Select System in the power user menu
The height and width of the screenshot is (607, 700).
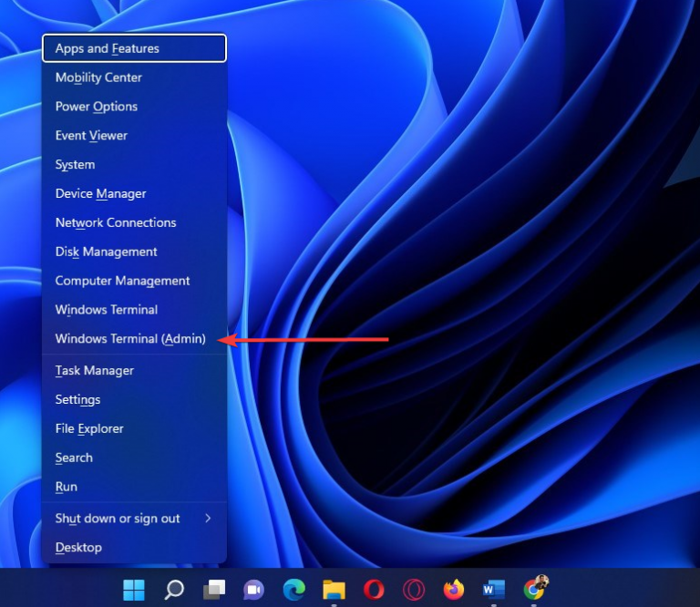[134, 164]
